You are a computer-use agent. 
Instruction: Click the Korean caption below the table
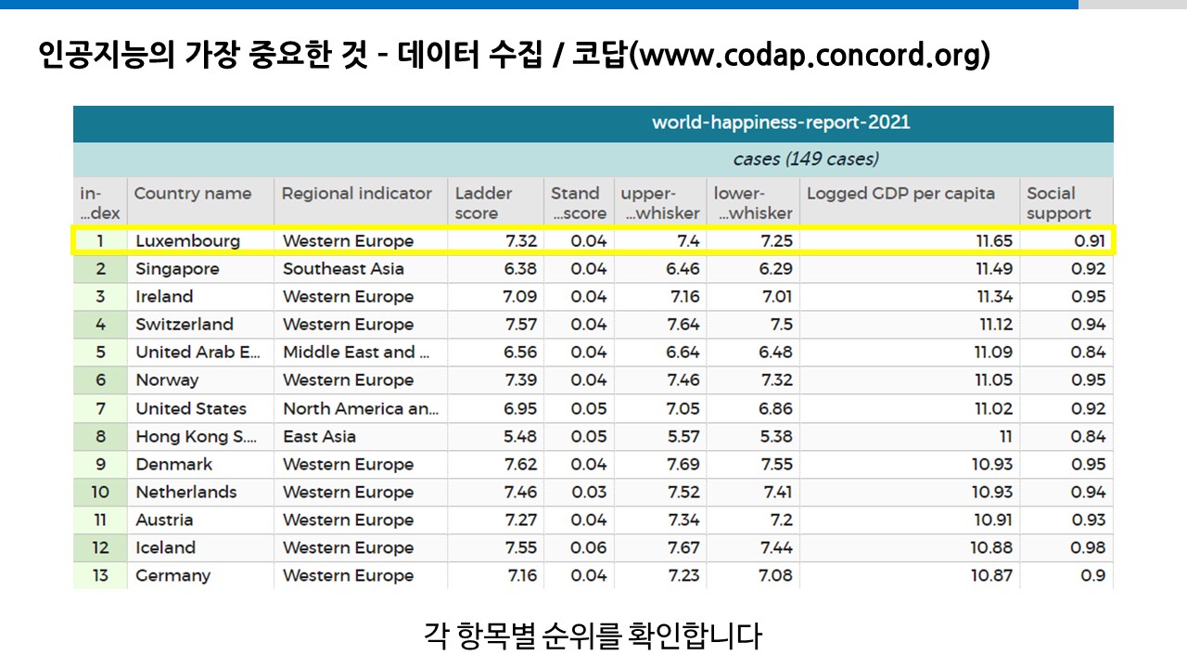click(593, 636)
